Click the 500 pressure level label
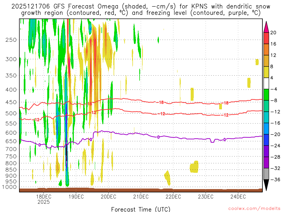 11,113
